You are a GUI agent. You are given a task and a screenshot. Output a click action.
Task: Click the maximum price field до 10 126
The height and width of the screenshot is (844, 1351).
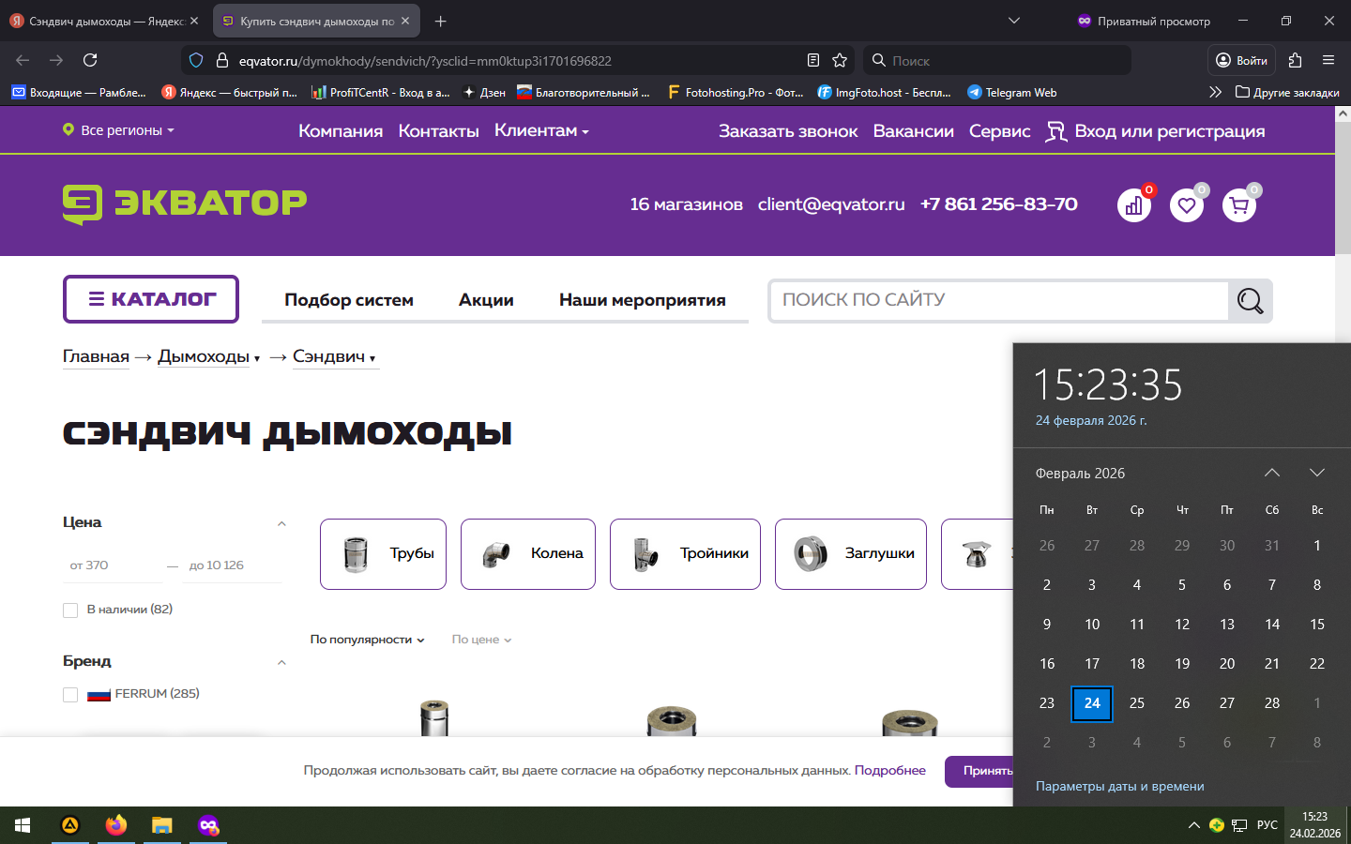tap(233, 565)
